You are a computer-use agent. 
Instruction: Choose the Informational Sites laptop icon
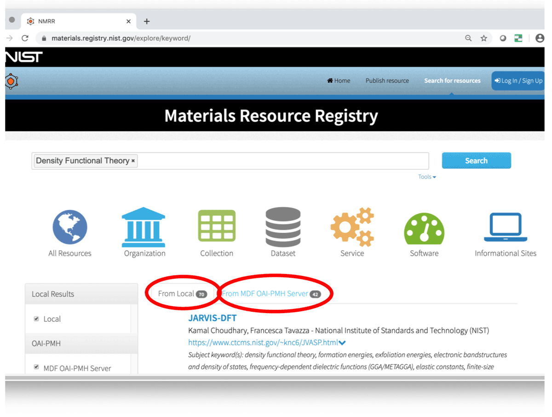pyautogui.click(x=506, y=227)
